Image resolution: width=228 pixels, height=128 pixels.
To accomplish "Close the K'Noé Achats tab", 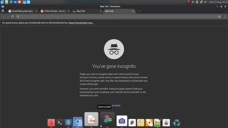I will pyautogui.click(x=68, y=11).
